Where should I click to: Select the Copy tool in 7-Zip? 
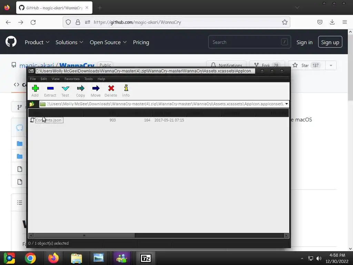pos(80,91)
